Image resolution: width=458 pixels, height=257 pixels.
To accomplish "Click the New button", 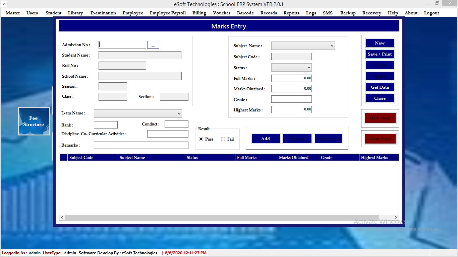I will click(x=380, y=43).
